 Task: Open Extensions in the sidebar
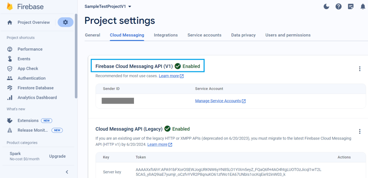(x=28, y=120)
